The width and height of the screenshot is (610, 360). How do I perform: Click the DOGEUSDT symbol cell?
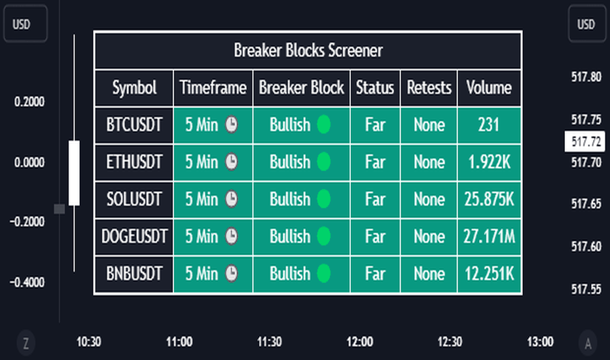pyautogui.click(x=134, y=237)
